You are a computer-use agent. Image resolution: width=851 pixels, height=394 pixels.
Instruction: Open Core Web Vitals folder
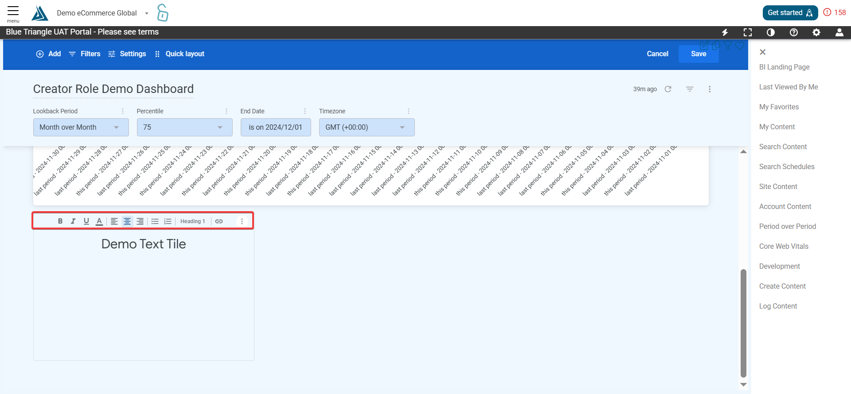click(784, 247)
